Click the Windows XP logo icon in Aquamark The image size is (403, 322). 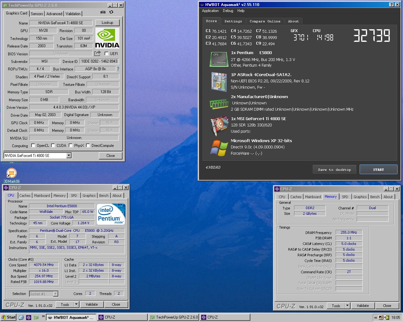coord(219,148)
